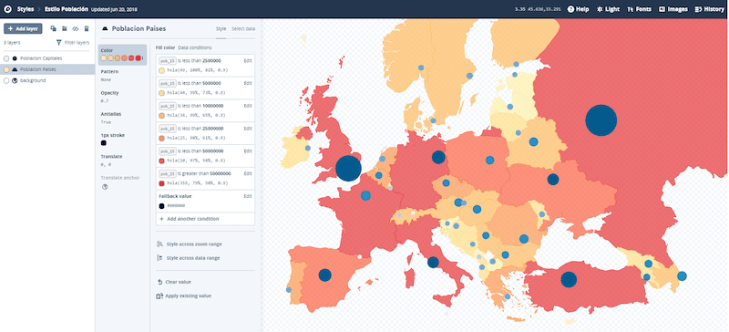The width and height of the screenshot is (729, 332).
Task: Click the Estilo Población style title
Action: [x=67, y=9]
